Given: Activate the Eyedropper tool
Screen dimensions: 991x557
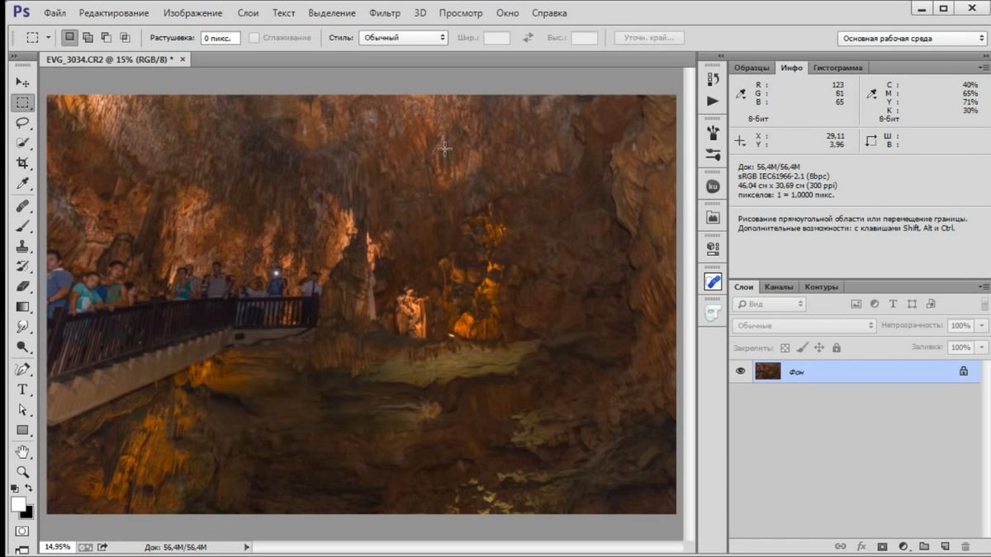Looking at the screenshot, I should click(x=22, y=184).
